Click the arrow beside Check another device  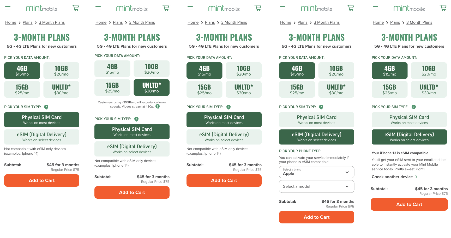(x=416, y=177)
